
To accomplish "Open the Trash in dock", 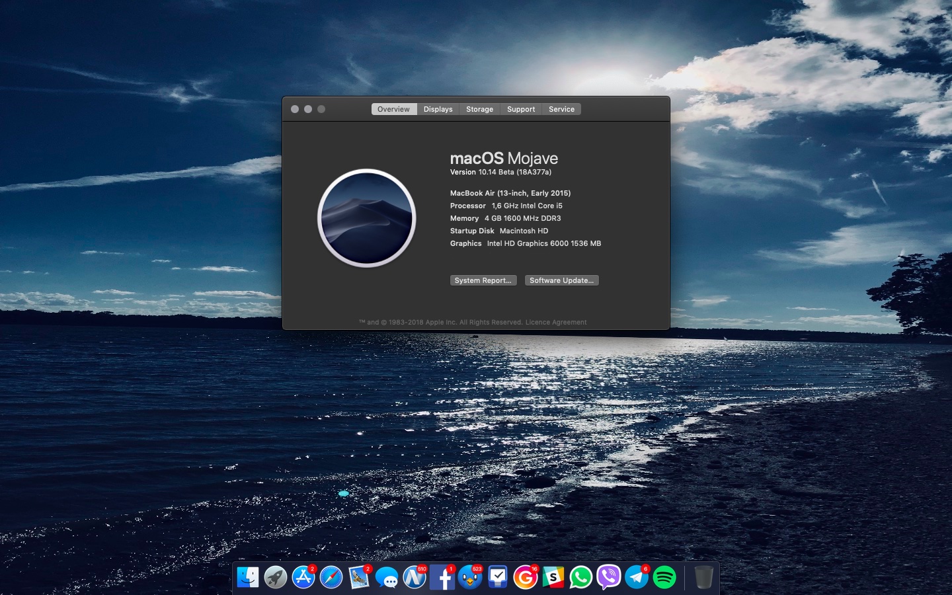I will pyautogui.click(x=703, y=577).
